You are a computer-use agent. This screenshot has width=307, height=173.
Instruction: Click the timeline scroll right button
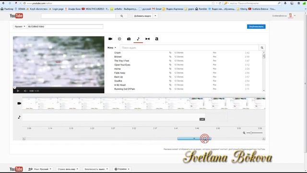click(x=263, y=139)
